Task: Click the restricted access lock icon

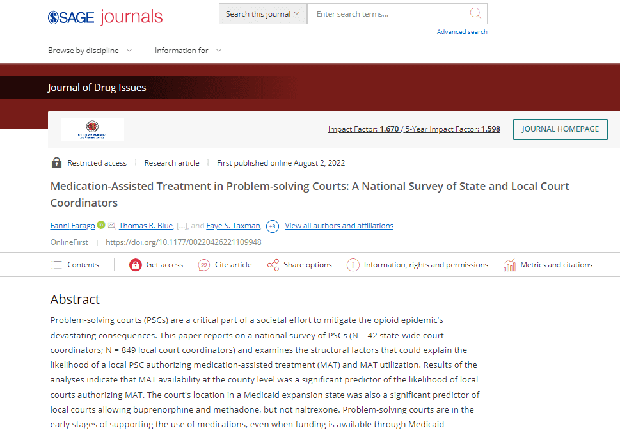Action: click(x=56, y=163)
